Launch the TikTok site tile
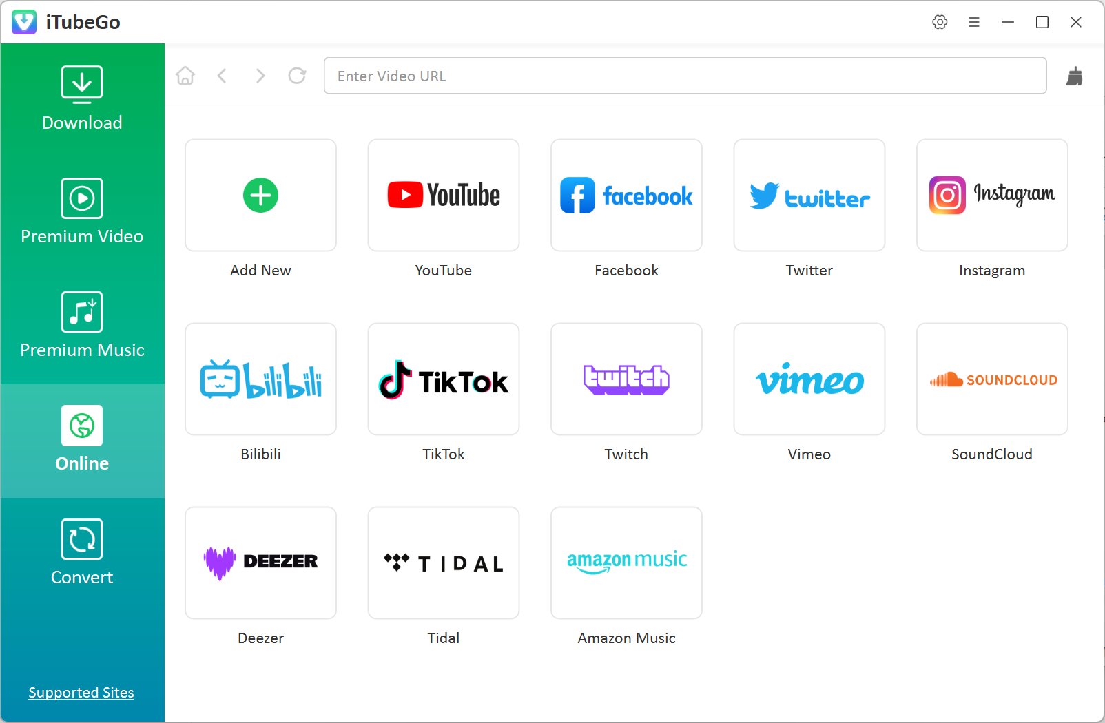 (444, 379)
